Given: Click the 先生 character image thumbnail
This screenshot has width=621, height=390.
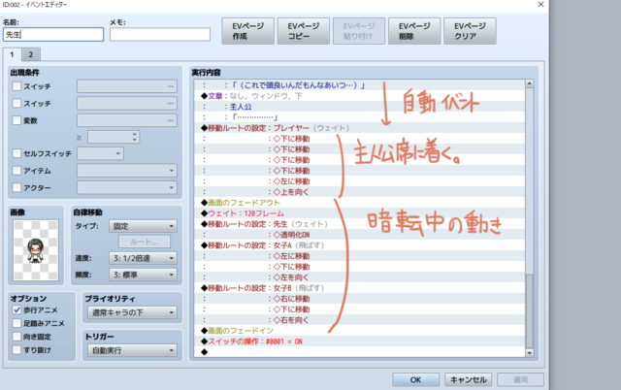Looking at the screenshot, I should (x=36, y=250).
